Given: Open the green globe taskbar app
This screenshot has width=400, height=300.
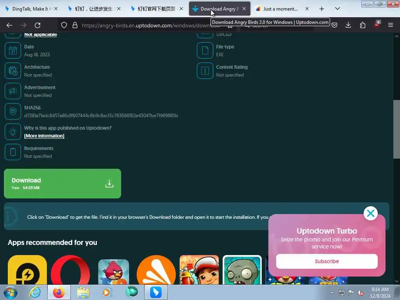Looking at the screenshot, I should coord(132,292).
